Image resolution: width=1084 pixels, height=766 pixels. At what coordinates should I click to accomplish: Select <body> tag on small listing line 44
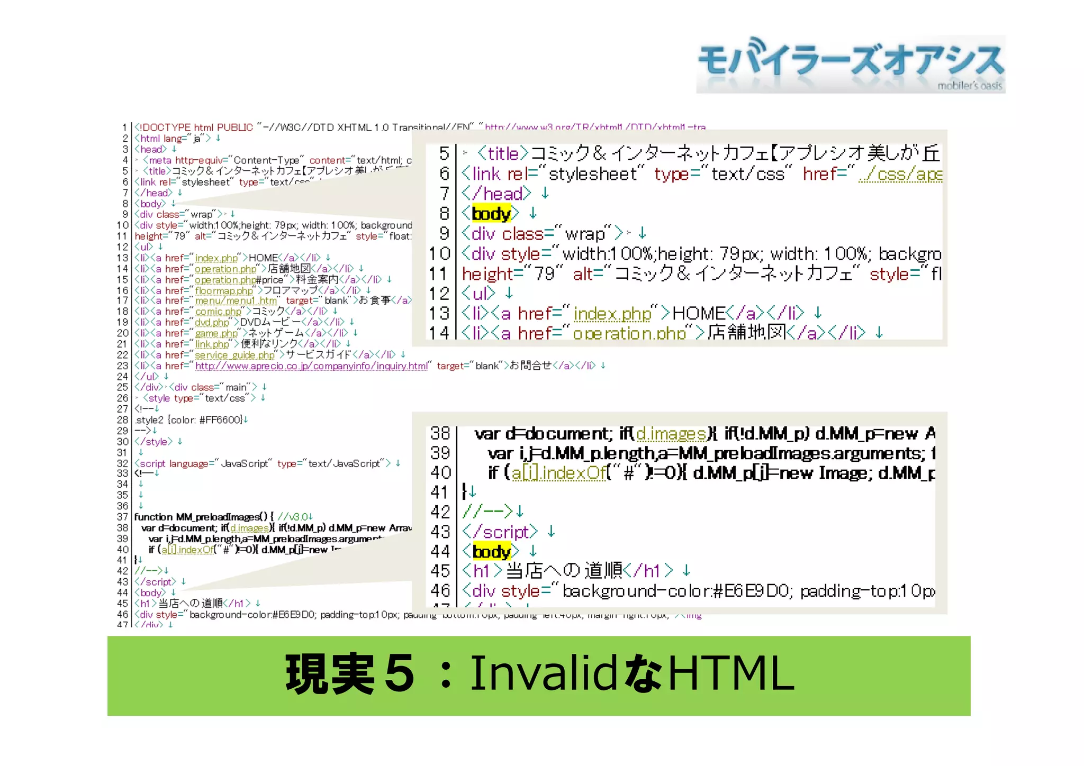click(150, 592)
